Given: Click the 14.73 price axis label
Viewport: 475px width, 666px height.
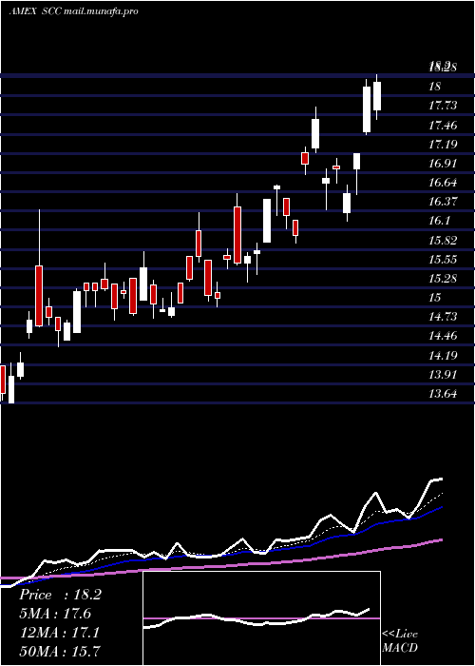Looking at the screenshot, I should pos(443,317).
